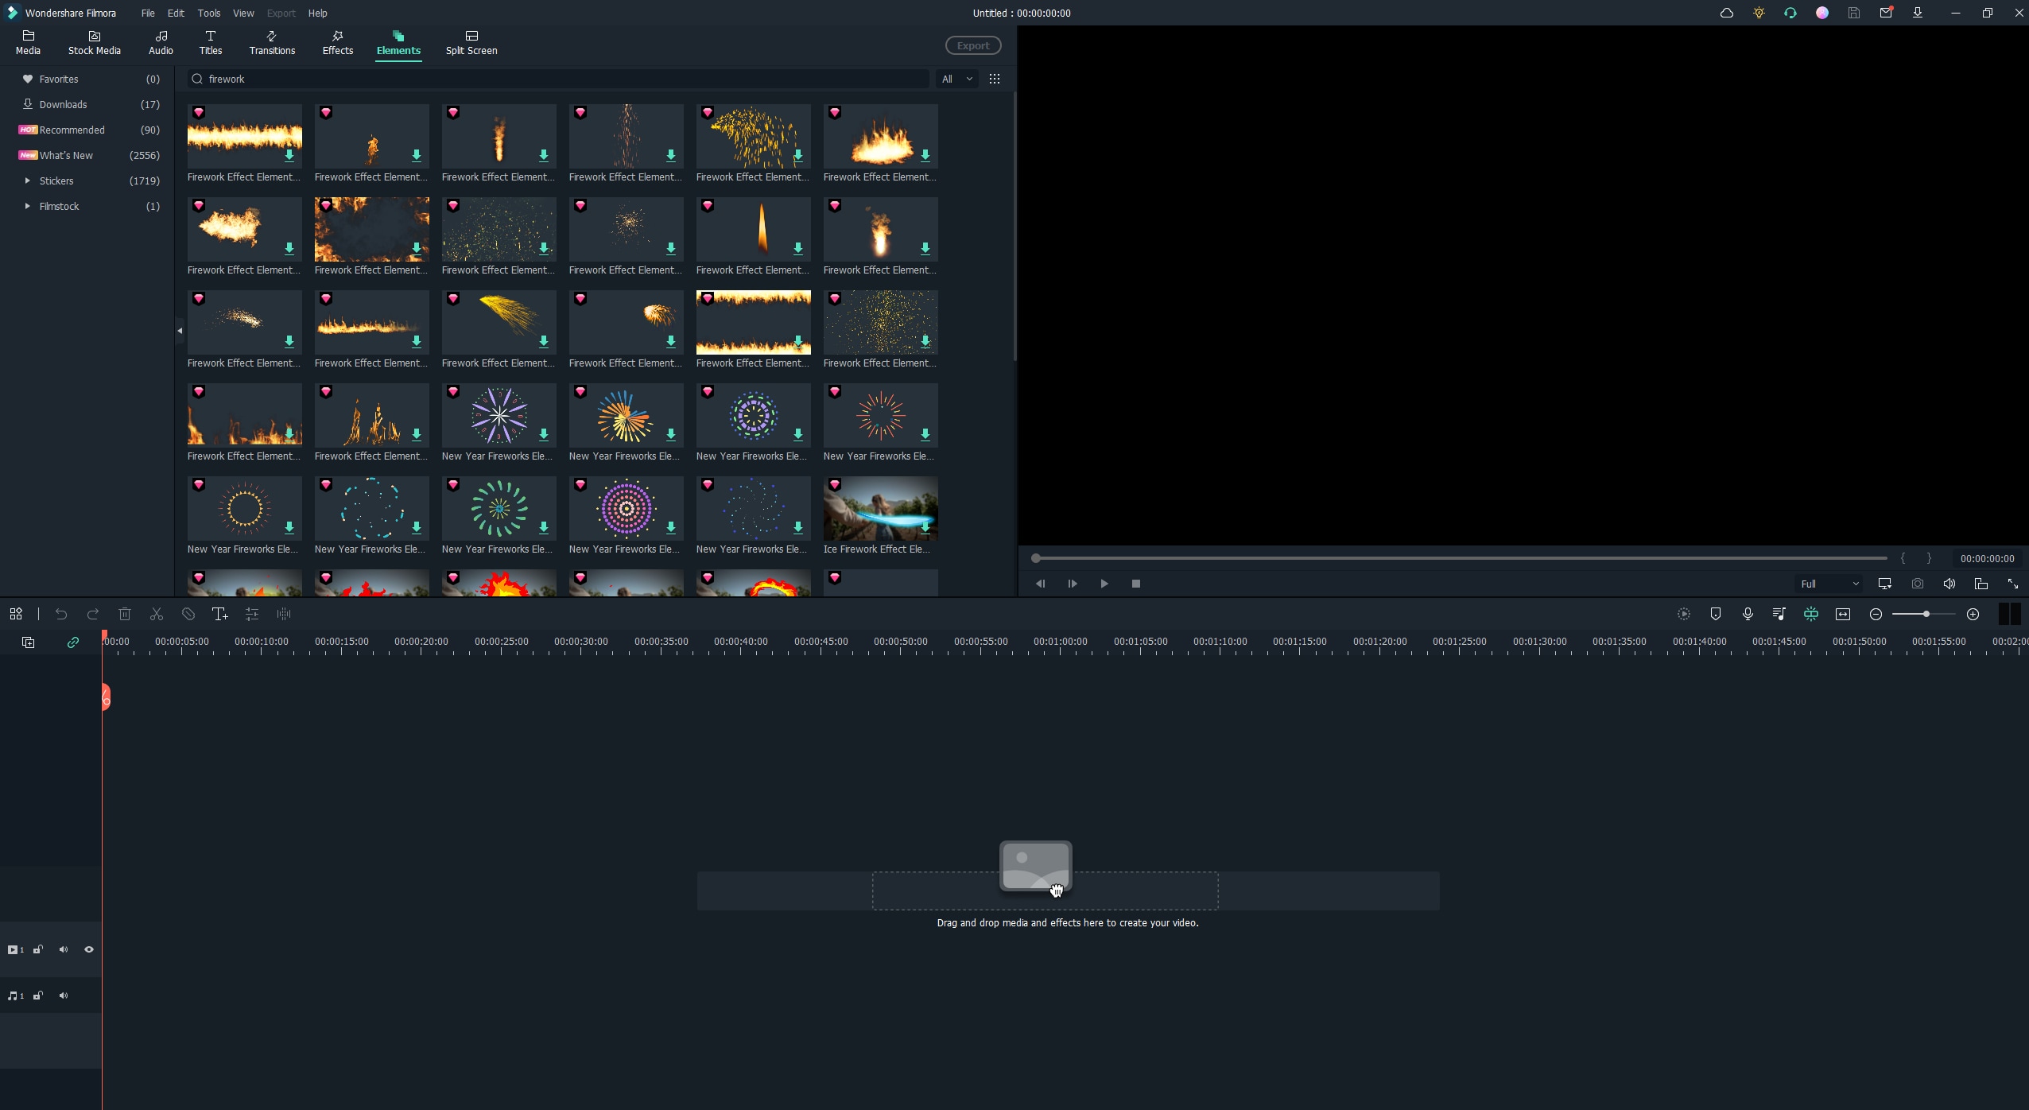Click the Elements tab

tap(398, 41)
